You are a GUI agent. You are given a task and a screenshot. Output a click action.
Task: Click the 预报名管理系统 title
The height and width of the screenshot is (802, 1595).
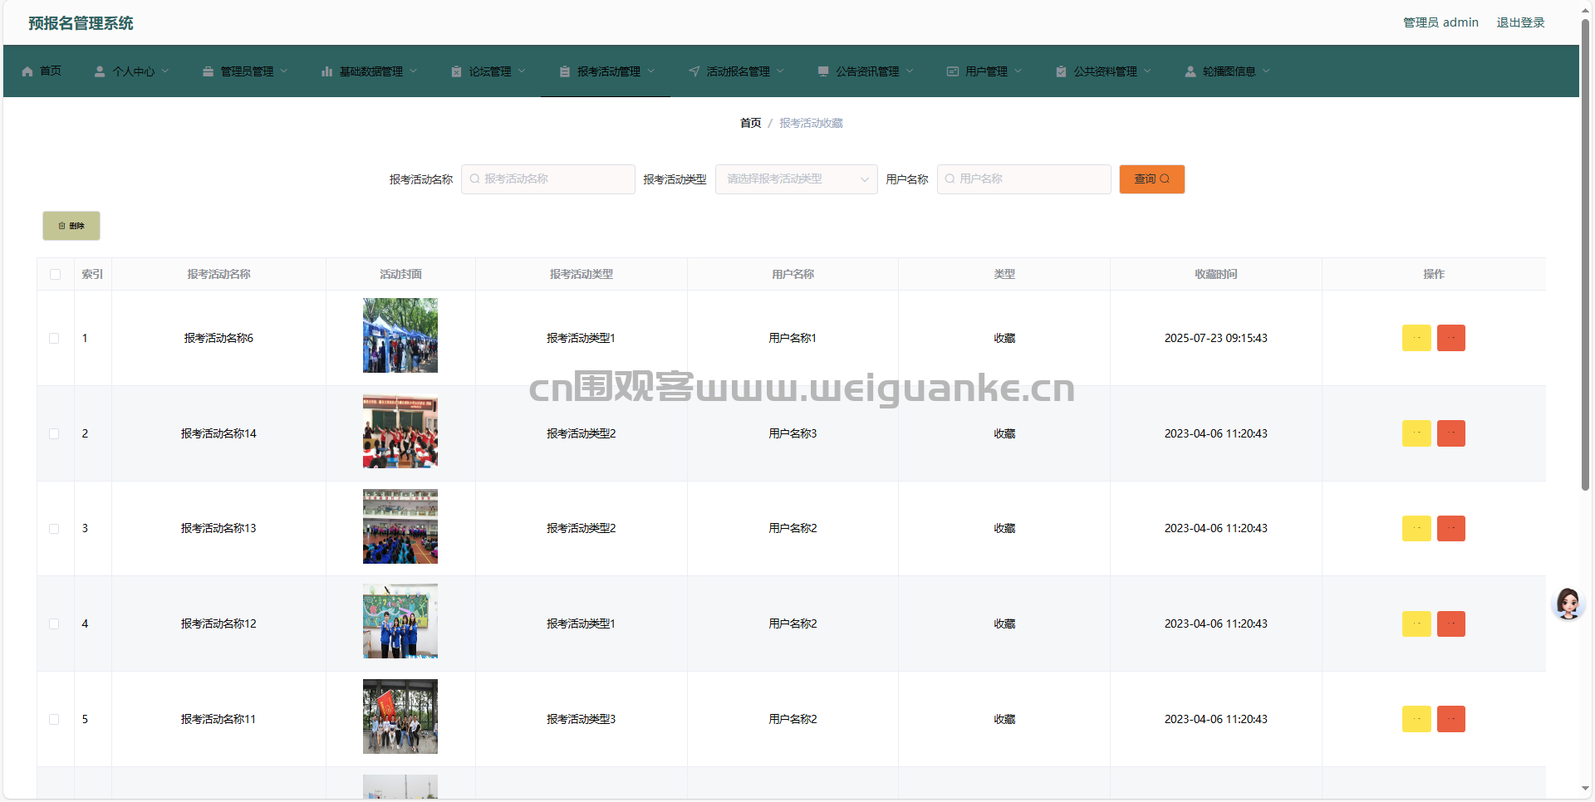pos(81,23)
